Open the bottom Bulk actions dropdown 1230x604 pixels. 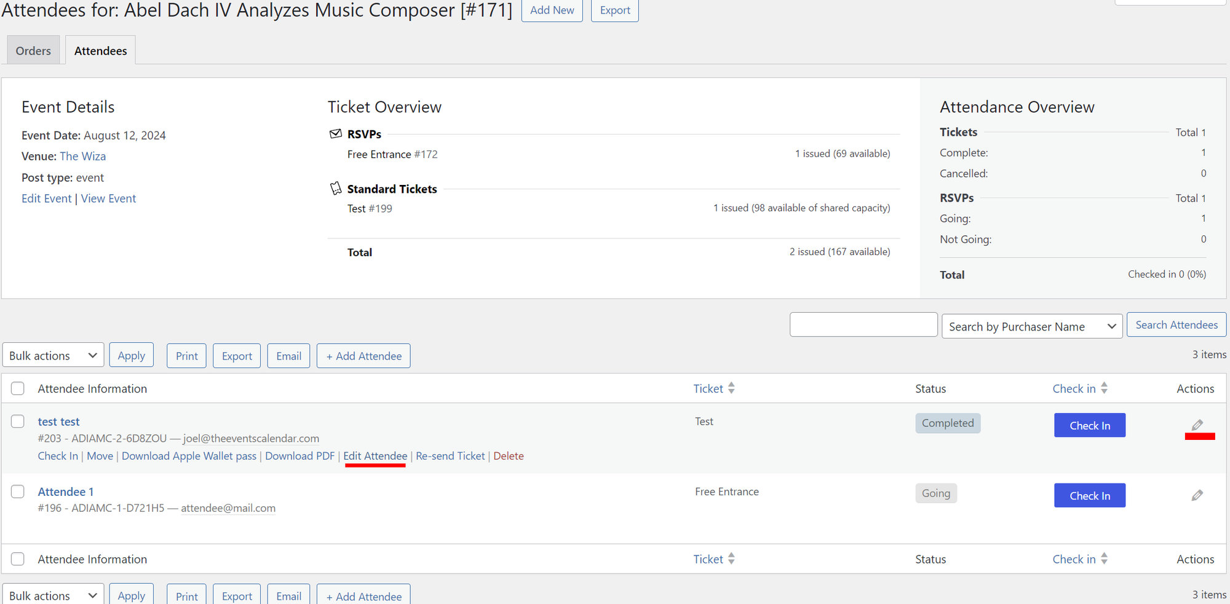(53, 595)
